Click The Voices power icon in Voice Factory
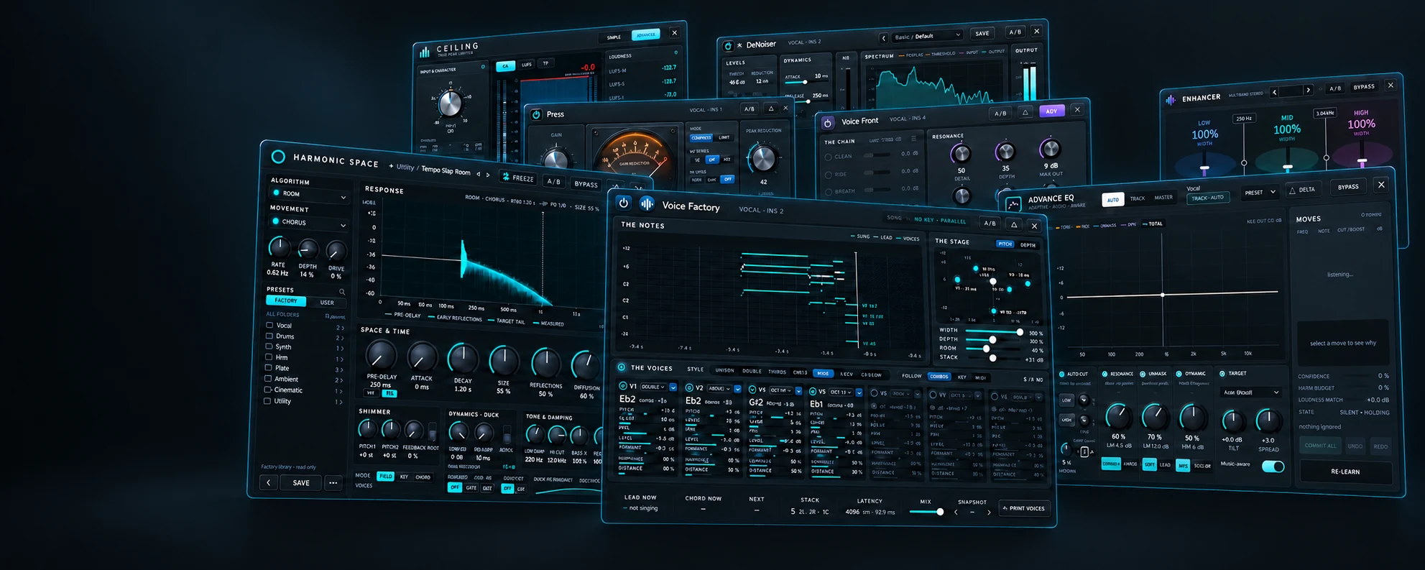This screenshot has width=1425, height=570. [622, 367]
